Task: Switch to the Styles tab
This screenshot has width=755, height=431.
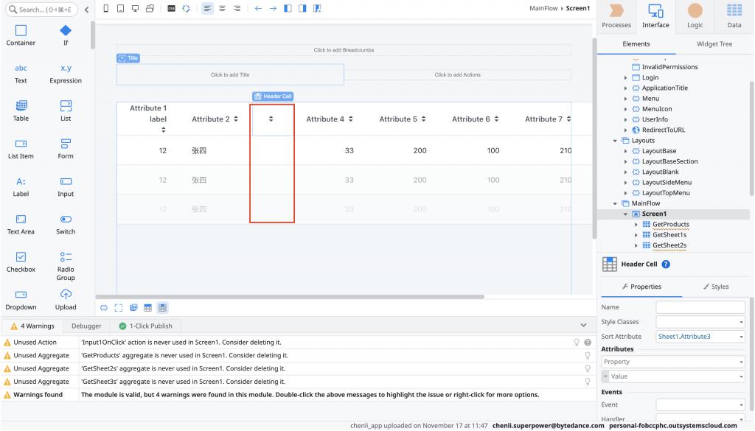Action: coord(716,287)
